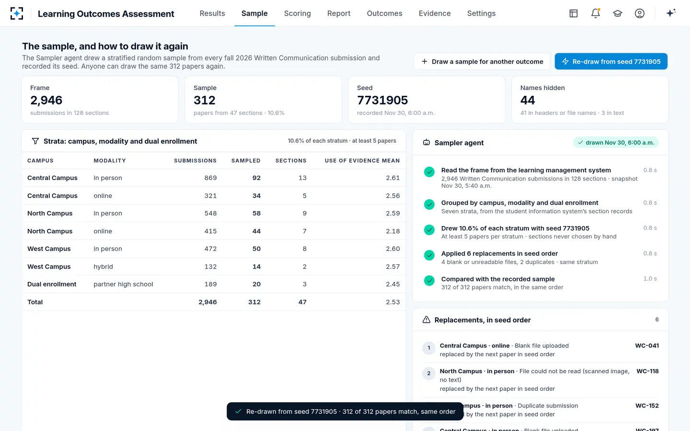Screen dimensions: 690x431
Task: Click the 'Use of Evidence Mean' column header
Action: (362, 161)
